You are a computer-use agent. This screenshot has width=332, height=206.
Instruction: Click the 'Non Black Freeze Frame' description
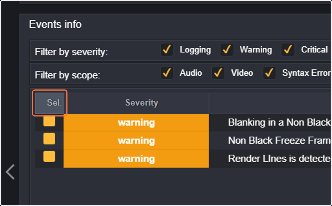(279, 141)
